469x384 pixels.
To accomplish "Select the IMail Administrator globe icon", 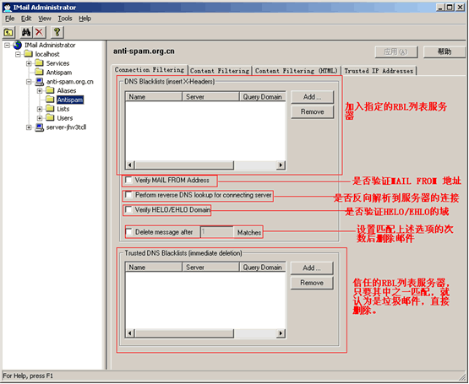I will coord(18,45).
